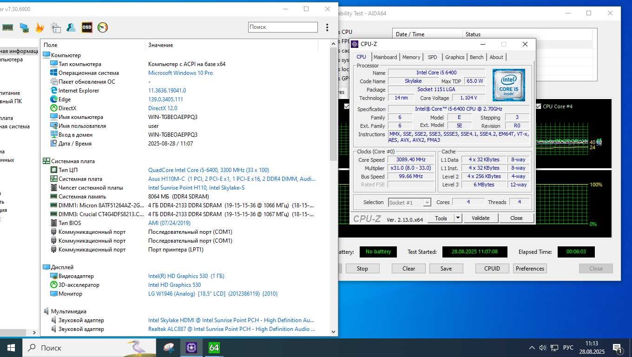Click the Edge browser row icon
This screenshot has height=357, width=632.
[54, 99]
